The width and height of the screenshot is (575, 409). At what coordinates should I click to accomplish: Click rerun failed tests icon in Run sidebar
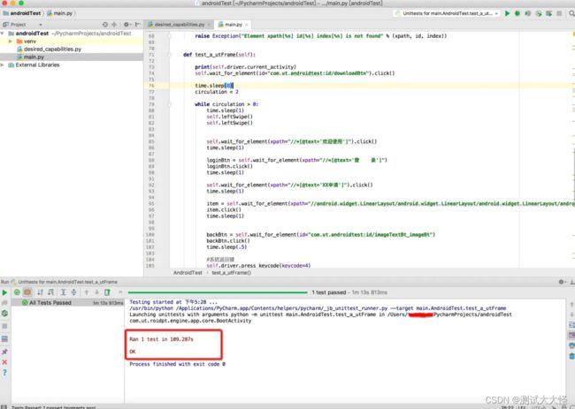[4, 303]
